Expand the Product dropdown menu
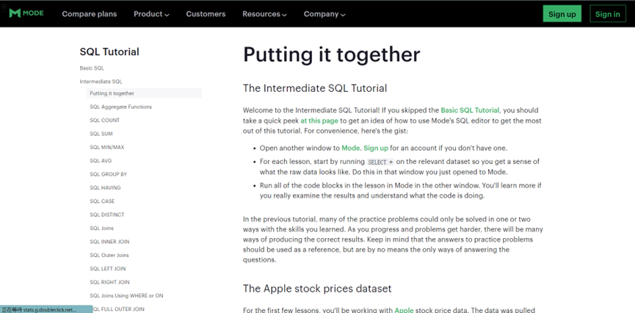Screen dimensions: 635x313 (151, 14)
